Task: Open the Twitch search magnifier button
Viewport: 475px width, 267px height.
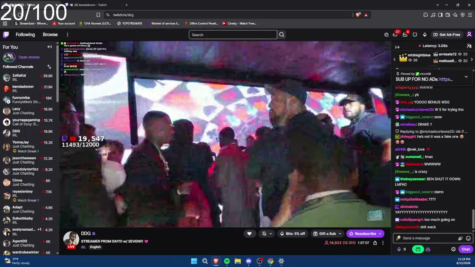Action: (282, 35)
